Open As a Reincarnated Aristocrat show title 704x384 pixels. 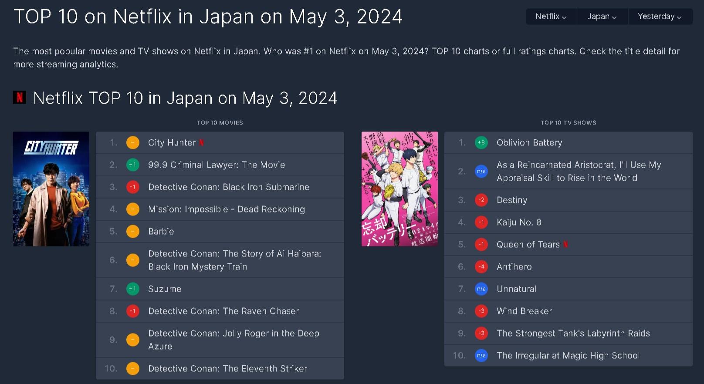pos(579,172)
